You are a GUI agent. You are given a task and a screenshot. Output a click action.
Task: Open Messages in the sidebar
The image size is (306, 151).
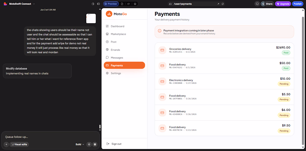[x=124, y=58]
